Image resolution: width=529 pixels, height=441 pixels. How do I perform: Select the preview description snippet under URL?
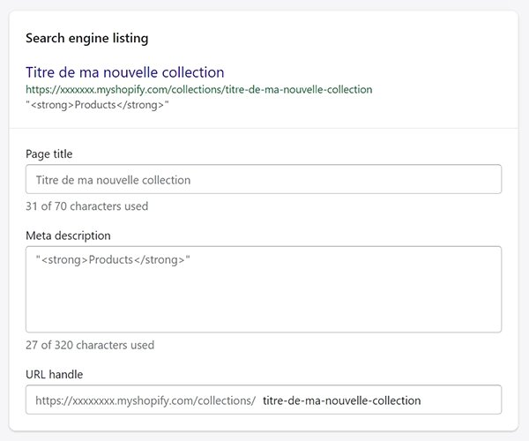[97, 105]
